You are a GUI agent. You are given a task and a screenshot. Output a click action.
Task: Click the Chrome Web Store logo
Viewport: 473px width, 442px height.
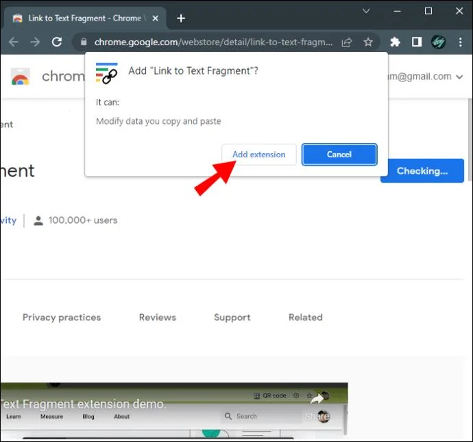20,77
